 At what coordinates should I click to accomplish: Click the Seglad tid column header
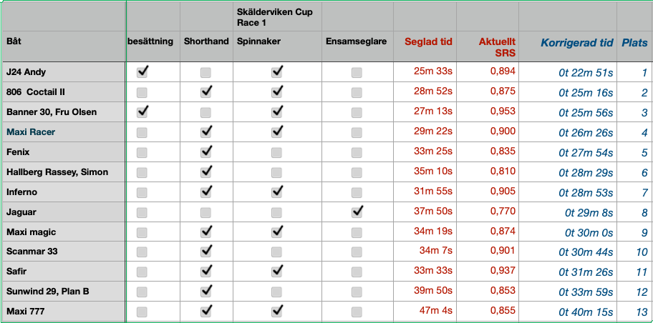point(428,42)
